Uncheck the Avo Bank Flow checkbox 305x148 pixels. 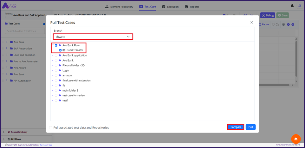(x=56, y=45)
